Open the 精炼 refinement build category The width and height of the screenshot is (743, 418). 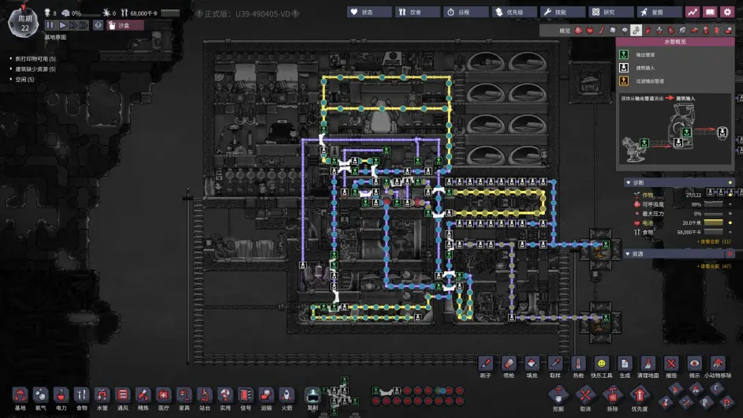(x=143, y=398)
